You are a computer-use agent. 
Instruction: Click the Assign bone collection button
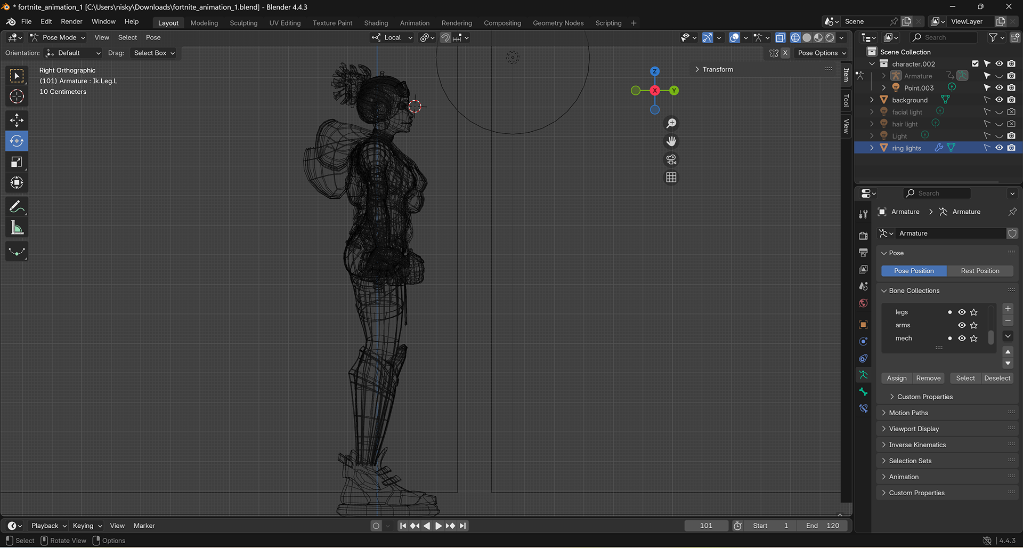tap(897, 378)
